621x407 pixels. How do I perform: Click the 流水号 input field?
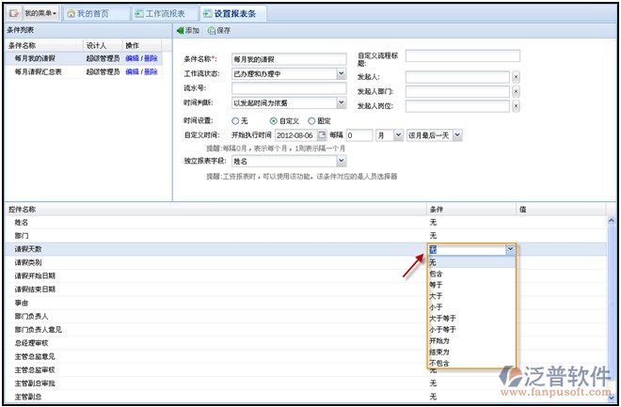click(x=289, y=88)
